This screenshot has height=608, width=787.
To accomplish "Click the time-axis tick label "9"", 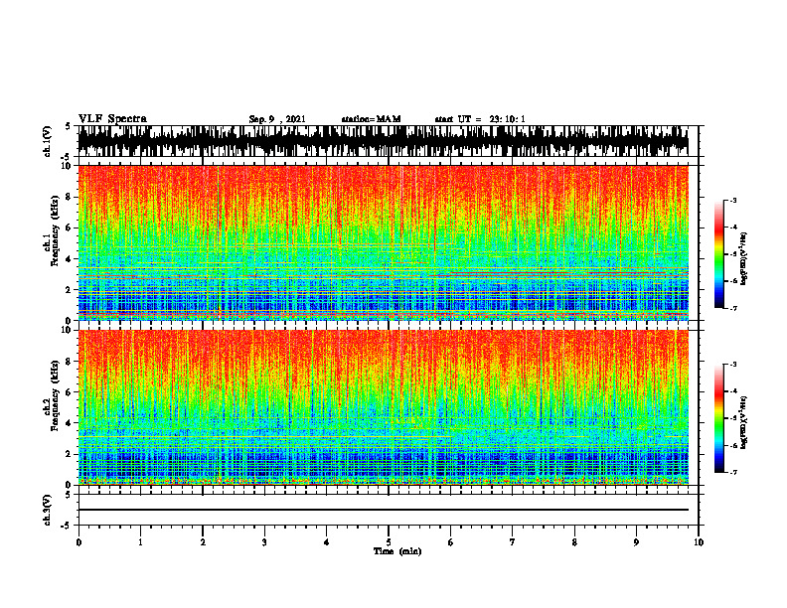I will pyautogui.click(x=636, y=542).
